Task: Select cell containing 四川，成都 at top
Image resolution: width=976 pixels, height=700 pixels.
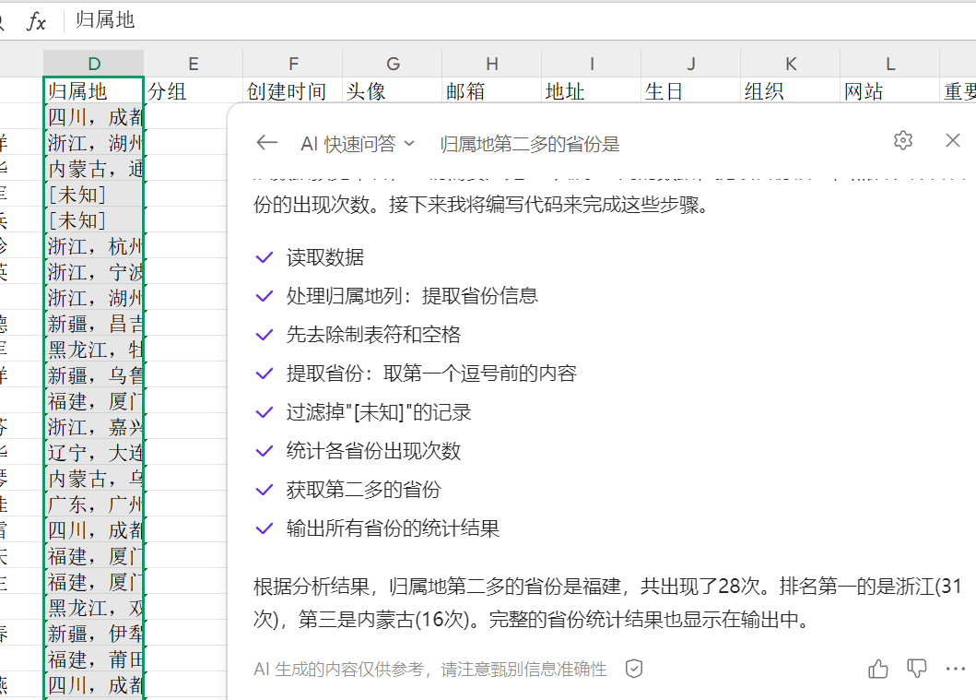Action: click(94, 117)
